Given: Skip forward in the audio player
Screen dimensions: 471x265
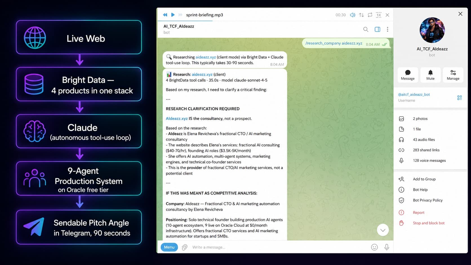Looking at the screenshot, I should tap(181, 15).
